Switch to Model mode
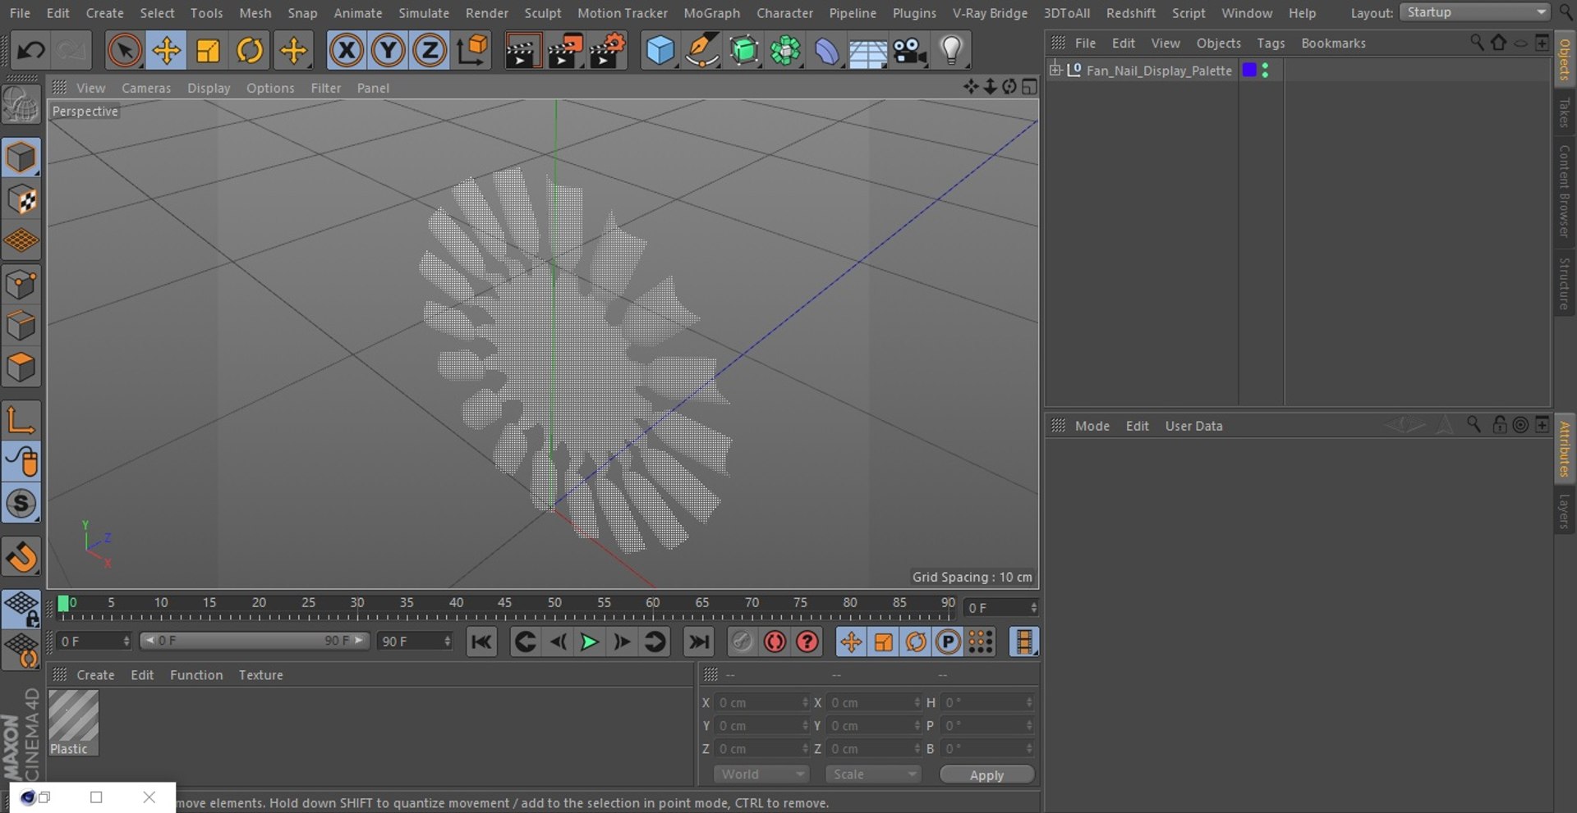1577x813 pixels. click(x=21, y=158)
